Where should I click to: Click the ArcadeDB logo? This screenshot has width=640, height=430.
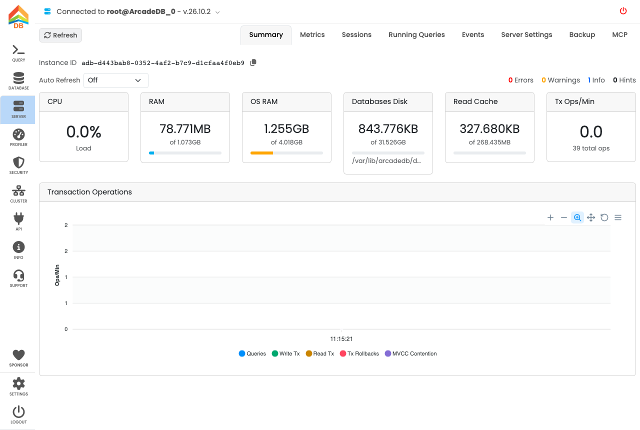pos(18,17)
